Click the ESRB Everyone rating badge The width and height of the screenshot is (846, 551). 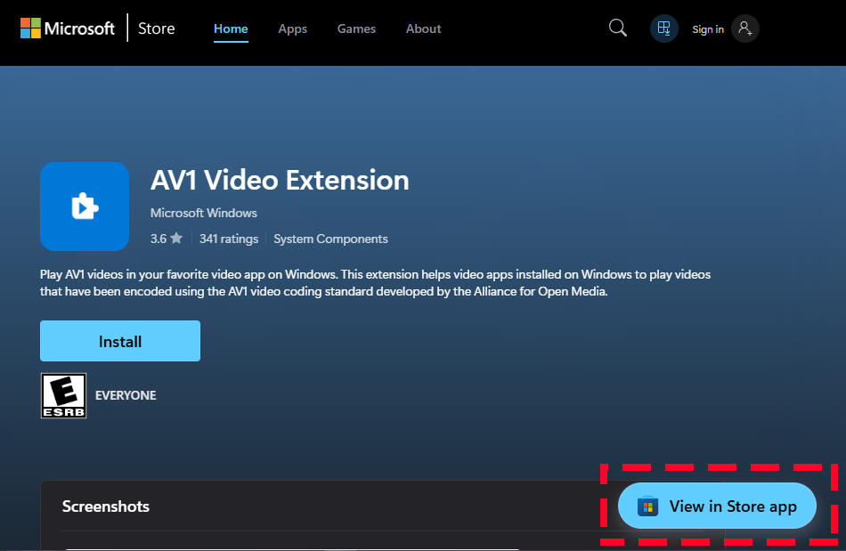64,395
